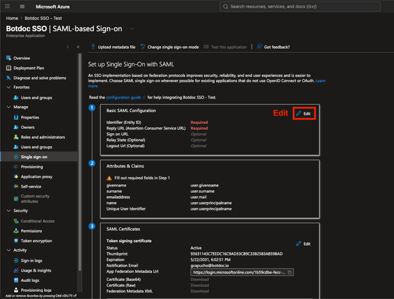Click Got feedback?
394x299 pixels.
click(x=273, y=47)
